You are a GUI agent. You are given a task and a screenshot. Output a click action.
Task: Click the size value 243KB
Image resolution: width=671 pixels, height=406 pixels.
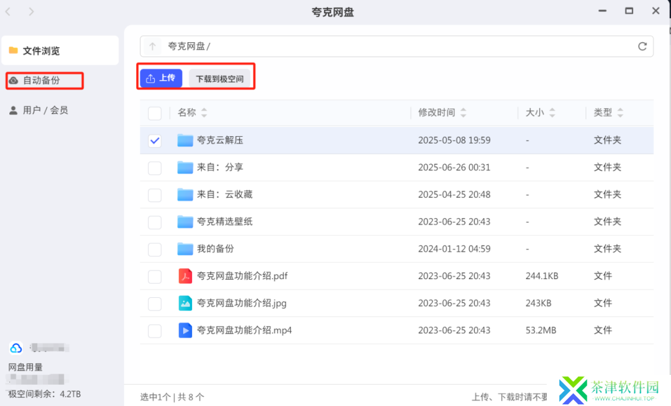tap(538, 303)
